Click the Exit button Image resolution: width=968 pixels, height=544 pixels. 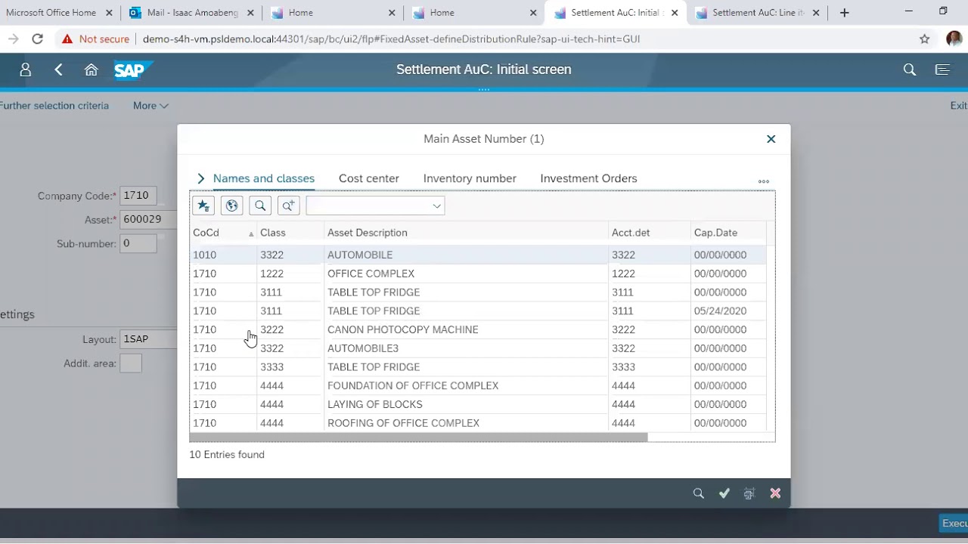tap(958, 106)
